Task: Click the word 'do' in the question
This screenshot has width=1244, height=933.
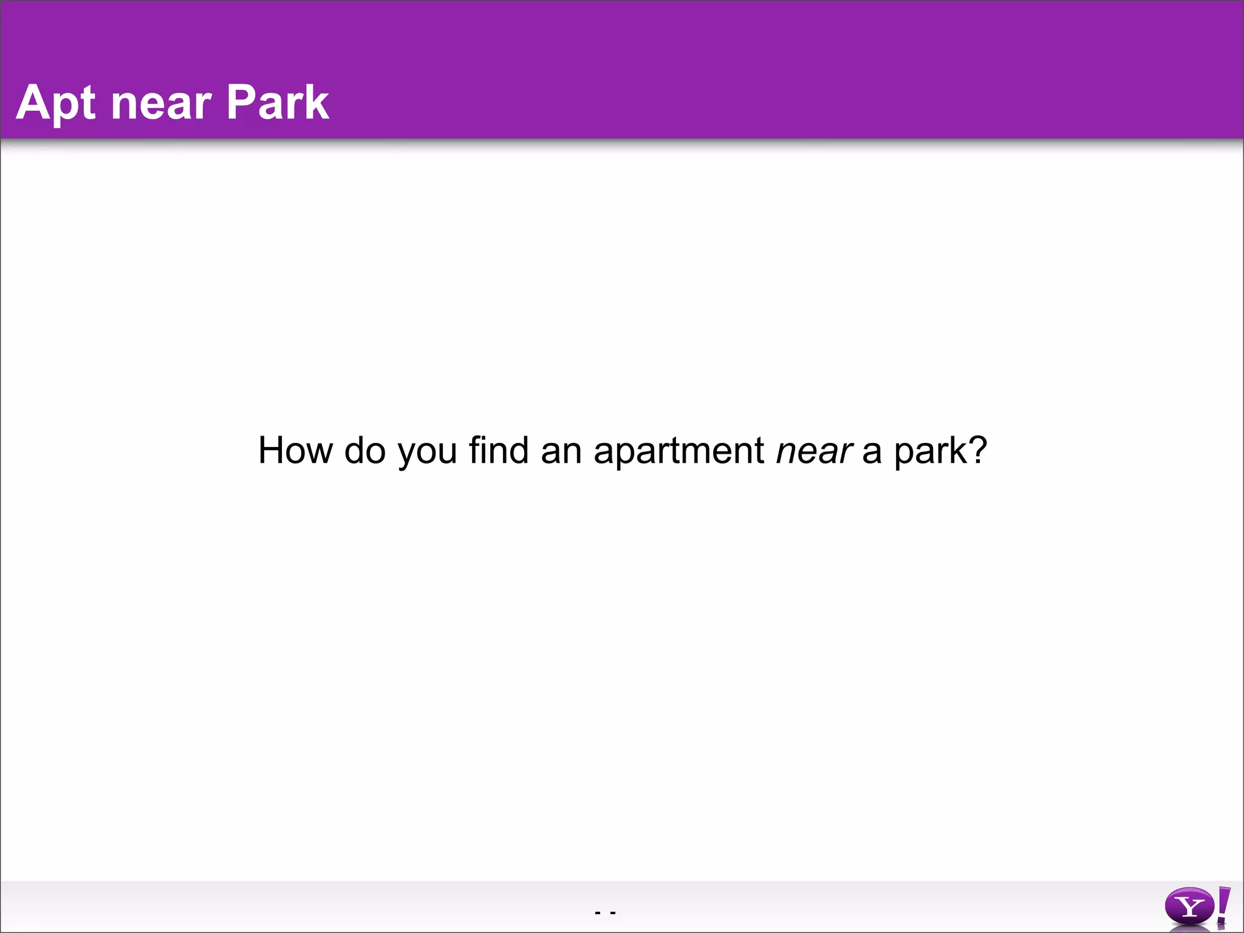Action: tap(364, 451)
